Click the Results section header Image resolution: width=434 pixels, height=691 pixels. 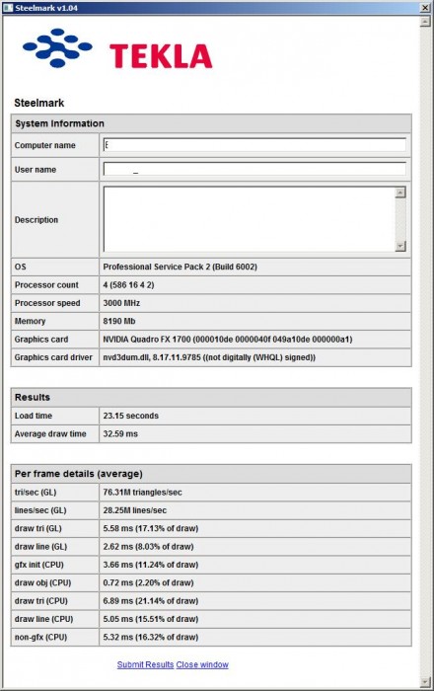(x=211, y=397)
